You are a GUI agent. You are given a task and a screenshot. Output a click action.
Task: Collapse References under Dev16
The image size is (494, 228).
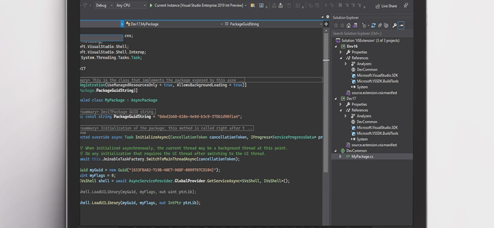(340, 58)
